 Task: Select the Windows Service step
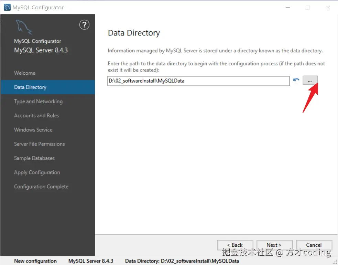click(33, 130)
